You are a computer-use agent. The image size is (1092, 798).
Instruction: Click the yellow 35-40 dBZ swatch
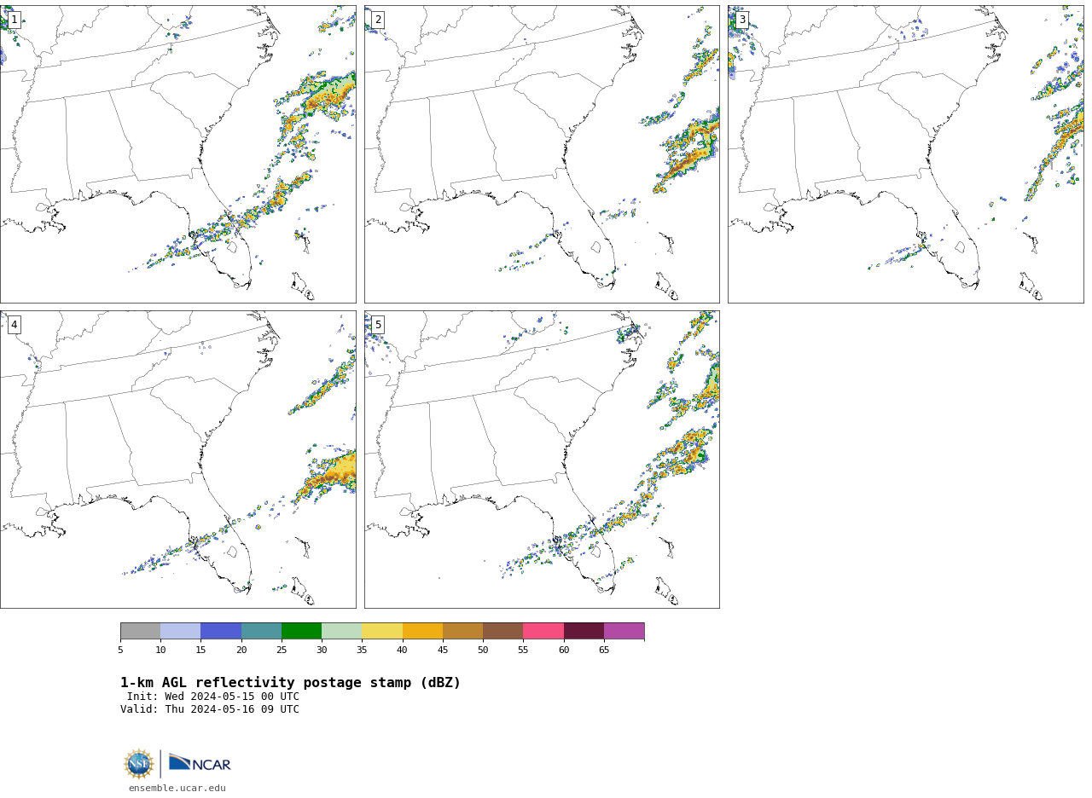(x=382, y=631)
